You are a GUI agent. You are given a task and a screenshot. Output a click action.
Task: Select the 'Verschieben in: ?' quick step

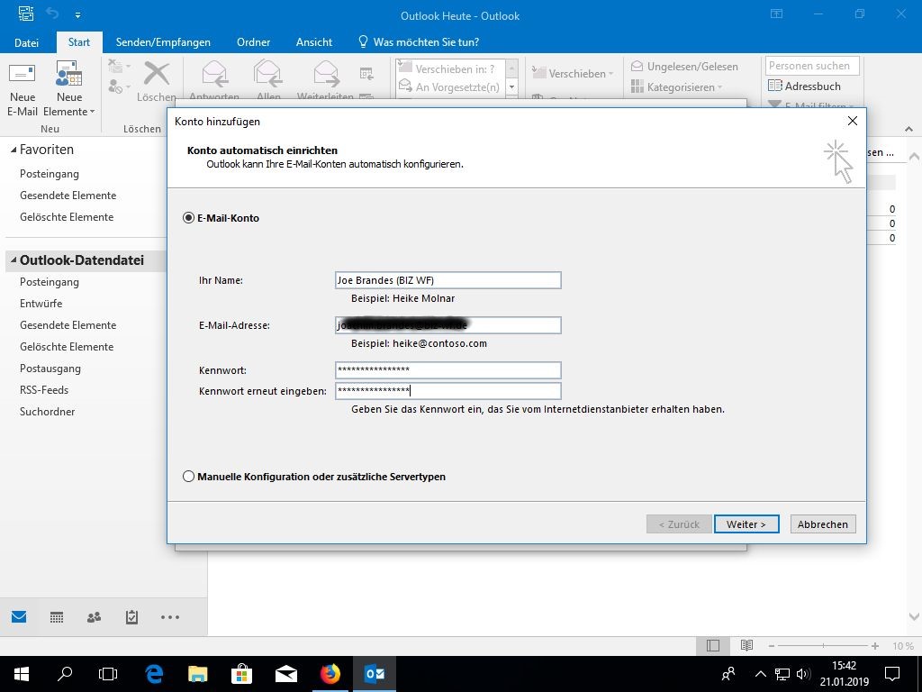pos(450,68)
